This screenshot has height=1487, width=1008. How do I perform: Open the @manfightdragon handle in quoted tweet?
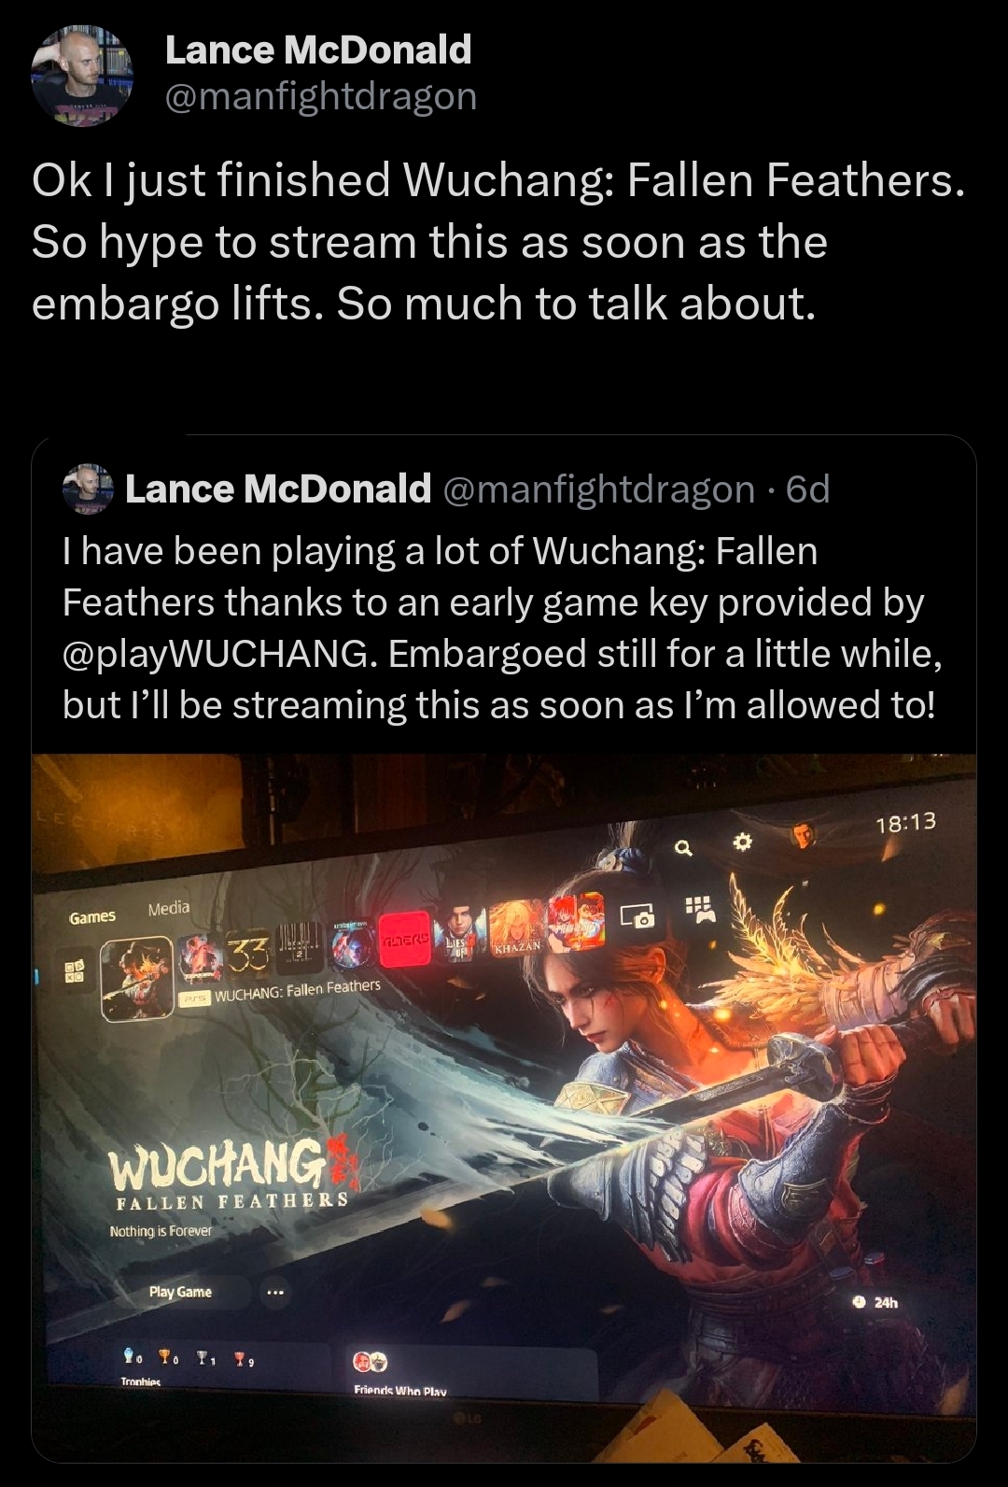point(598,489)
